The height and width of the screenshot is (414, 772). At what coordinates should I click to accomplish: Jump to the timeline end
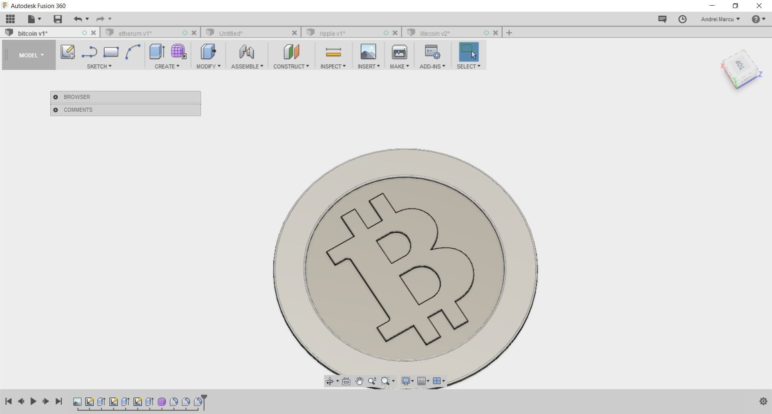[x=59, y=401]
